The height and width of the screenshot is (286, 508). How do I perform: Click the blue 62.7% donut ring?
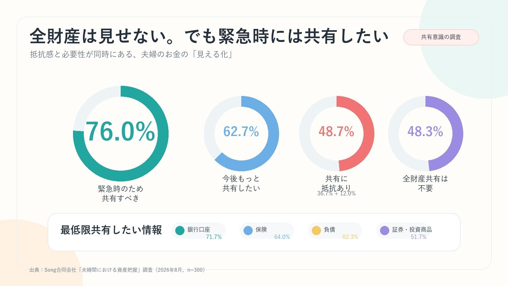241,133
